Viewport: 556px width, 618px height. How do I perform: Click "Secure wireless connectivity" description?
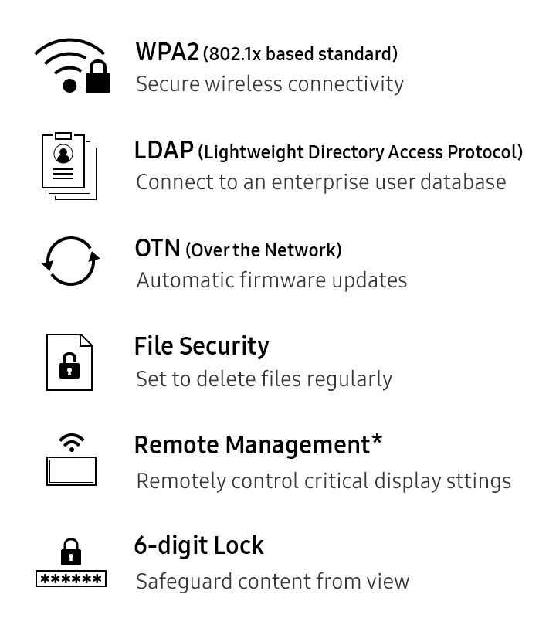[270, 83]
